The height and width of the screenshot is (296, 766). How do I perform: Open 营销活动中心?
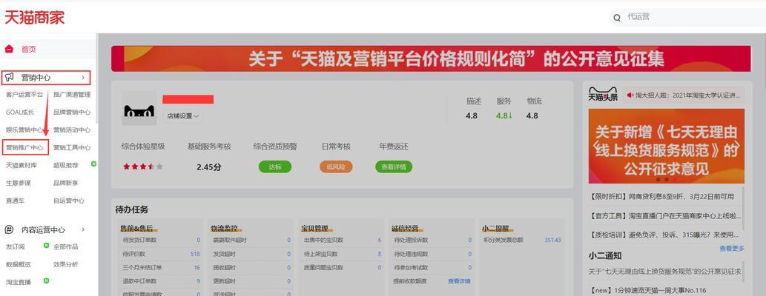[72, 129]
